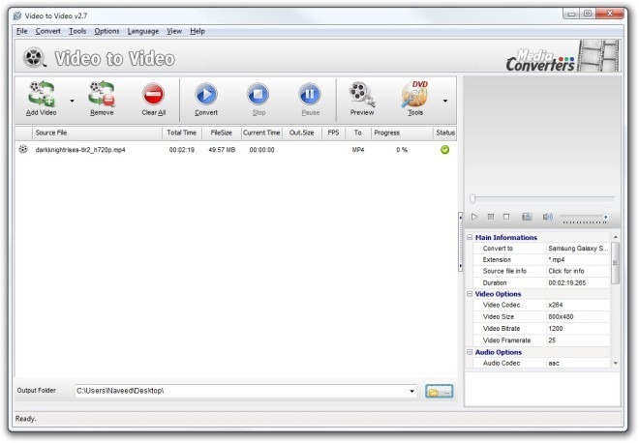Open the Output Folder dropdown arrow
Viewport: 639px width, 443px height.
(412, 391)
